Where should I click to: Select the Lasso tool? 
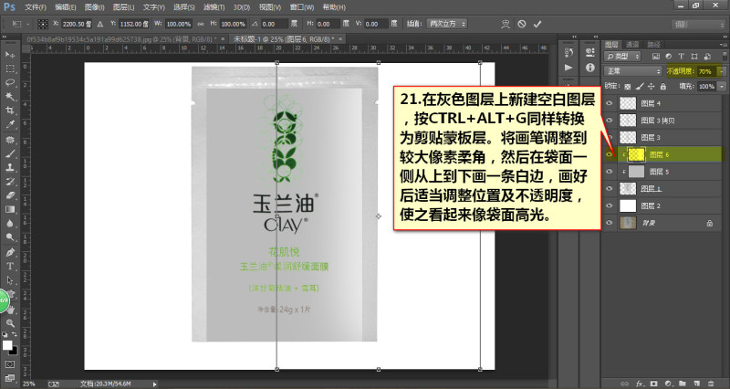click(10, 82)
